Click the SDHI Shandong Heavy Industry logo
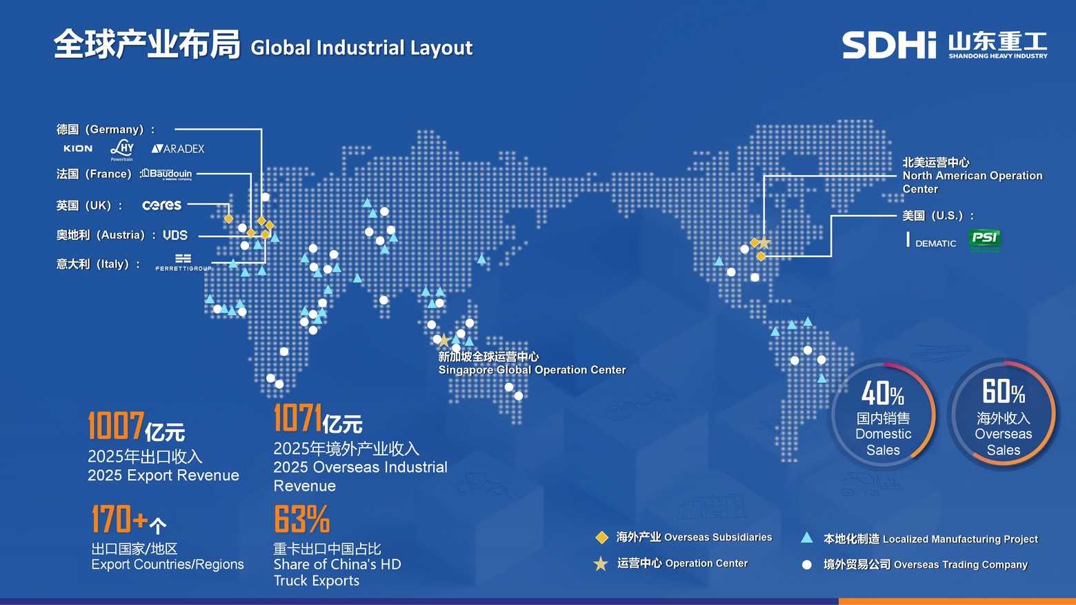The image size is (1076, 605). (944, 45)
